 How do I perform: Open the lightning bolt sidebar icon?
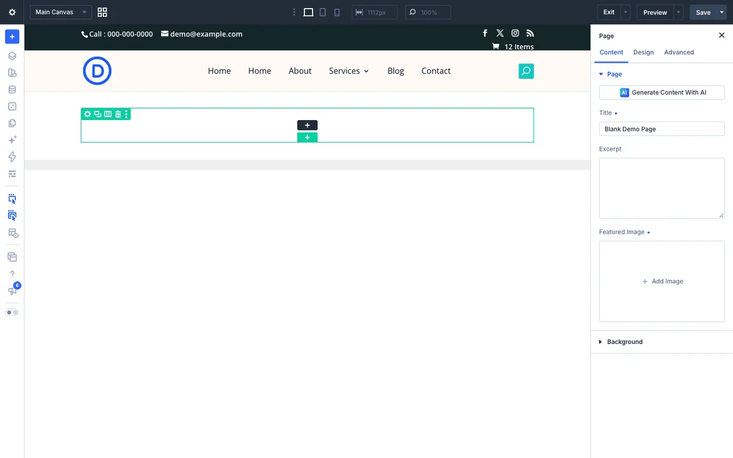tap(12, 157)
